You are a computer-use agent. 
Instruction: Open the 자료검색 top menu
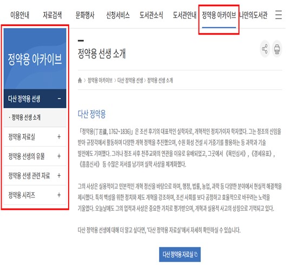[x=53, y=15]
